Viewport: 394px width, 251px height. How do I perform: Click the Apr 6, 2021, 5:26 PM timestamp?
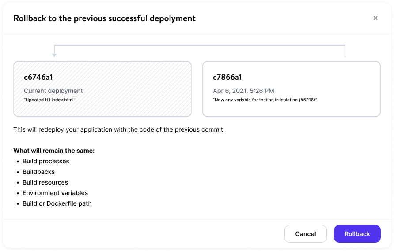tap(243, 91)
